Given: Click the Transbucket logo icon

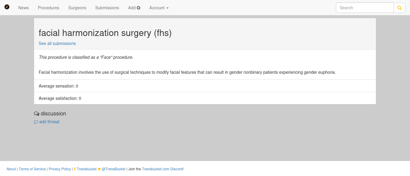Looking at the screenshot, I should coord(7,7).
